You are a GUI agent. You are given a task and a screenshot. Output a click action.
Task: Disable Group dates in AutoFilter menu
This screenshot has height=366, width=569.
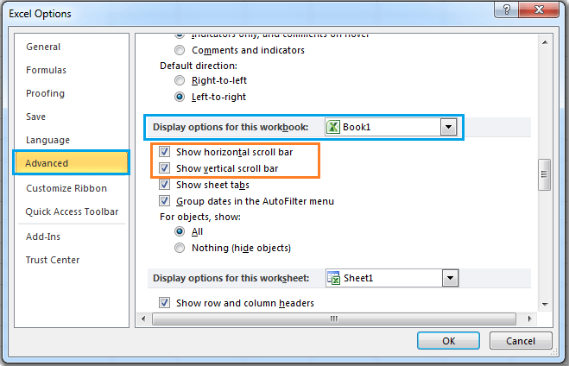coord(165,201)
